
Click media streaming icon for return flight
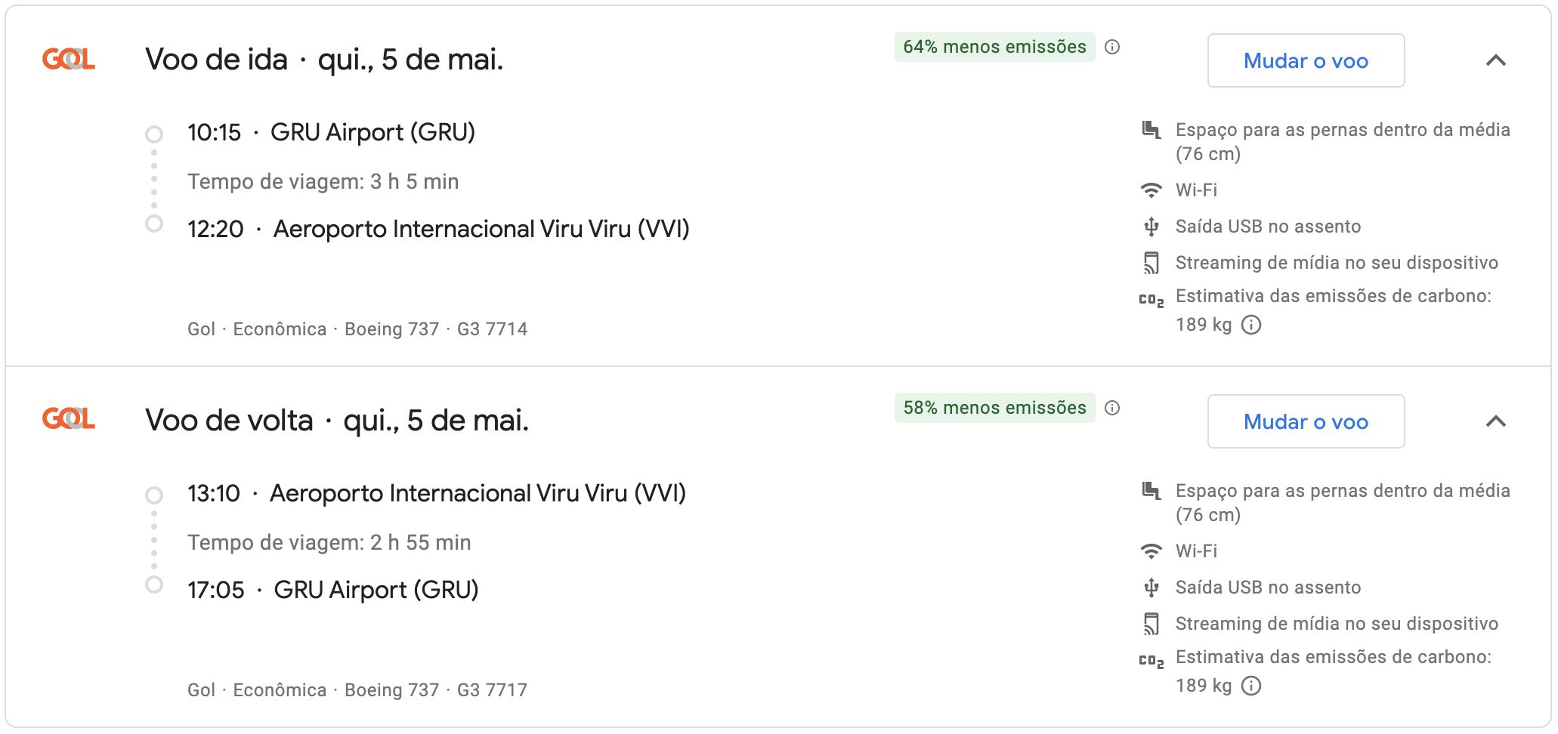point(1151,624)
